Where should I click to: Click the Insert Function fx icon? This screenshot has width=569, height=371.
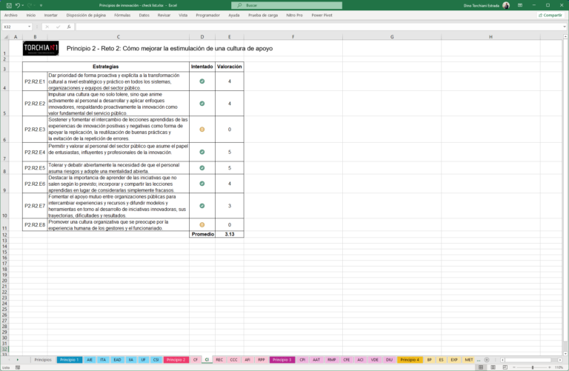pos(69,27)
